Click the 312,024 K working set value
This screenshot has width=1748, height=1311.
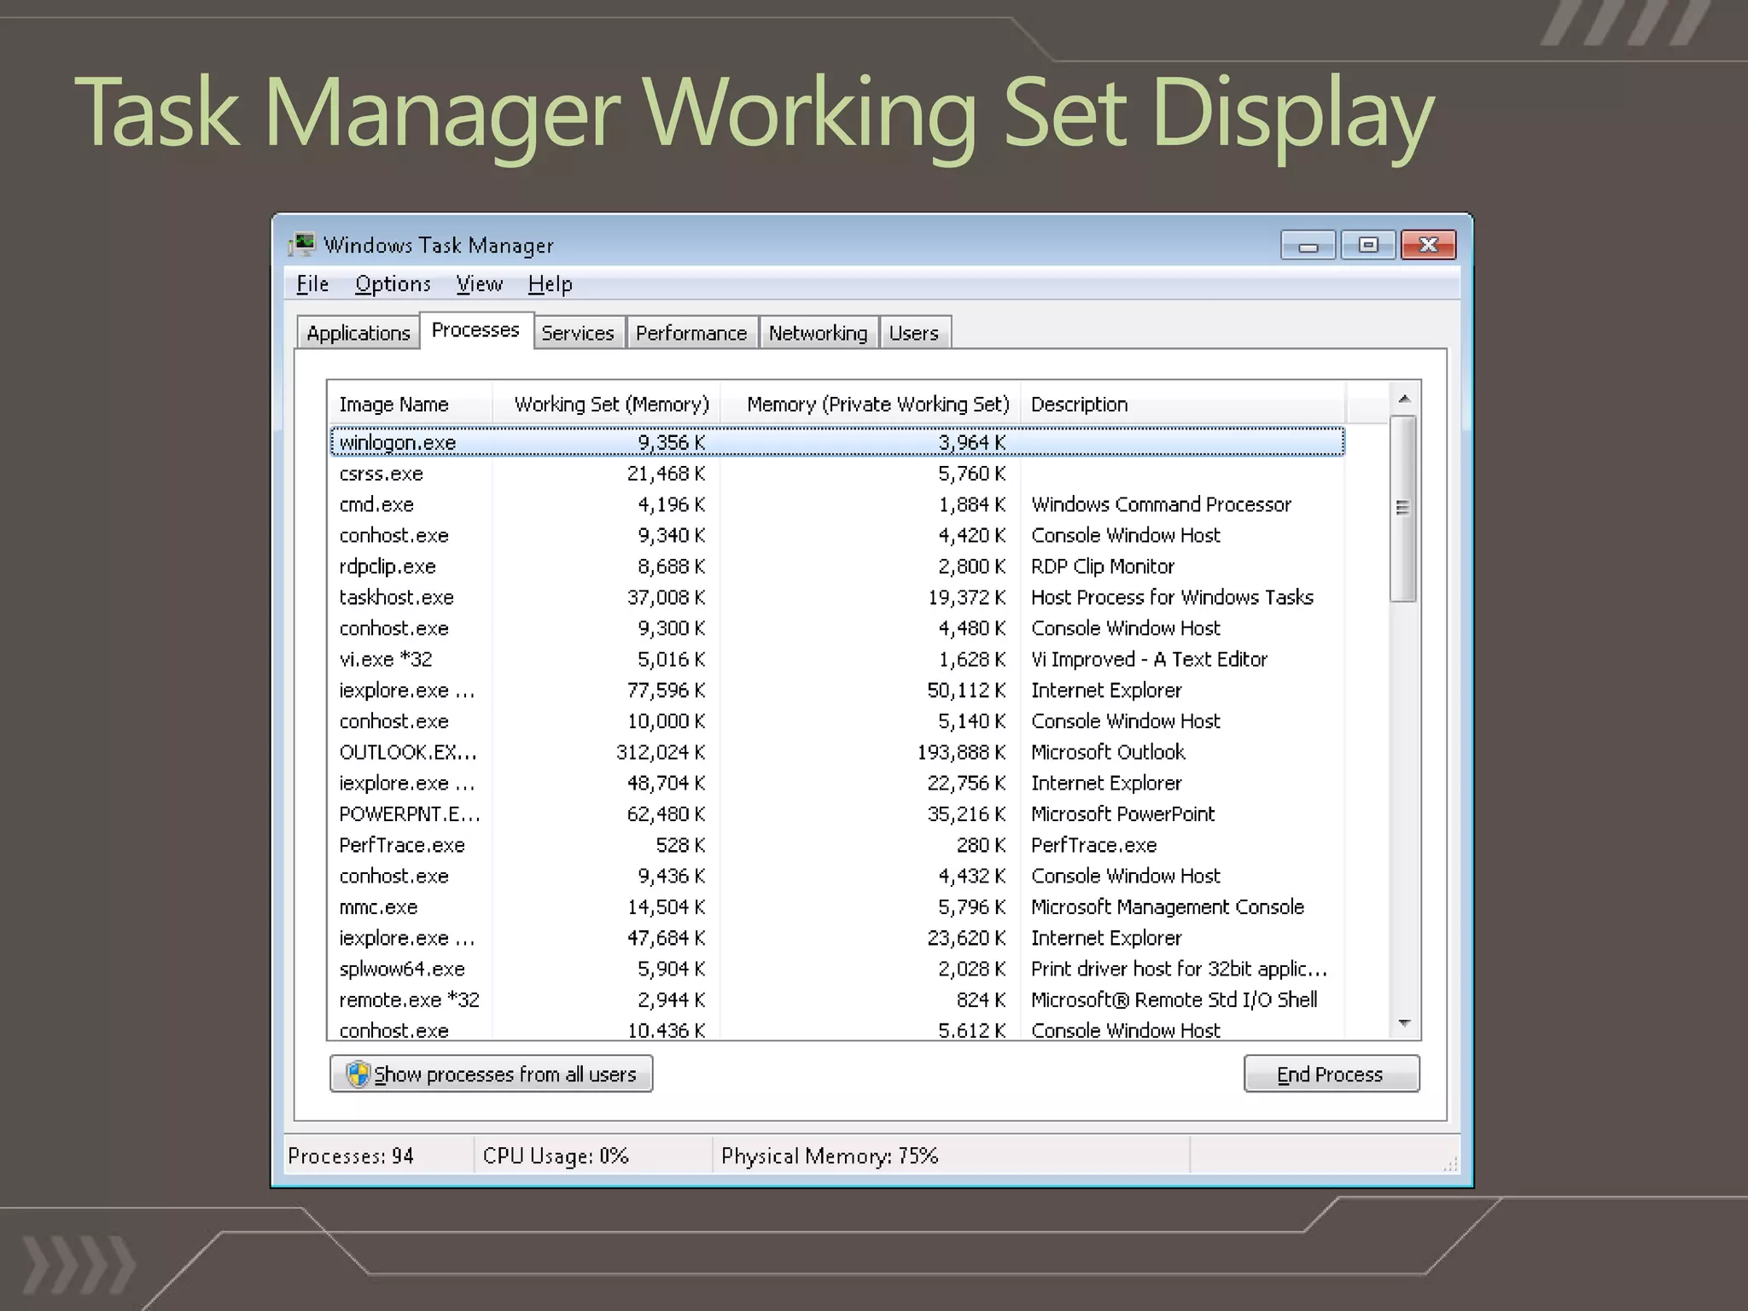point(661,752)
